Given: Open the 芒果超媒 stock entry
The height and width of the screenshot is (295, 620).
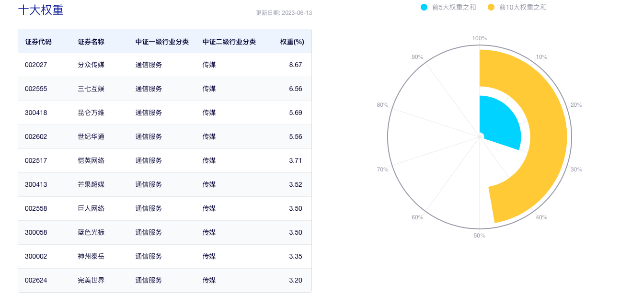Looking at the screenshot, I should click(91, 184).
